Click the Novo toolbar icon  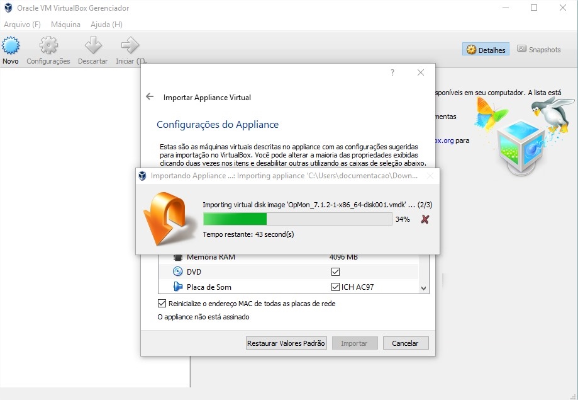(x=11, y=47)
